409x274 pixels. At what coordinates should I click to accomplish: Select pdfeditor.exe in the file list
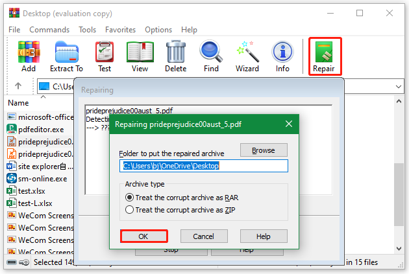pyautogui.click(x=38, y=129)
